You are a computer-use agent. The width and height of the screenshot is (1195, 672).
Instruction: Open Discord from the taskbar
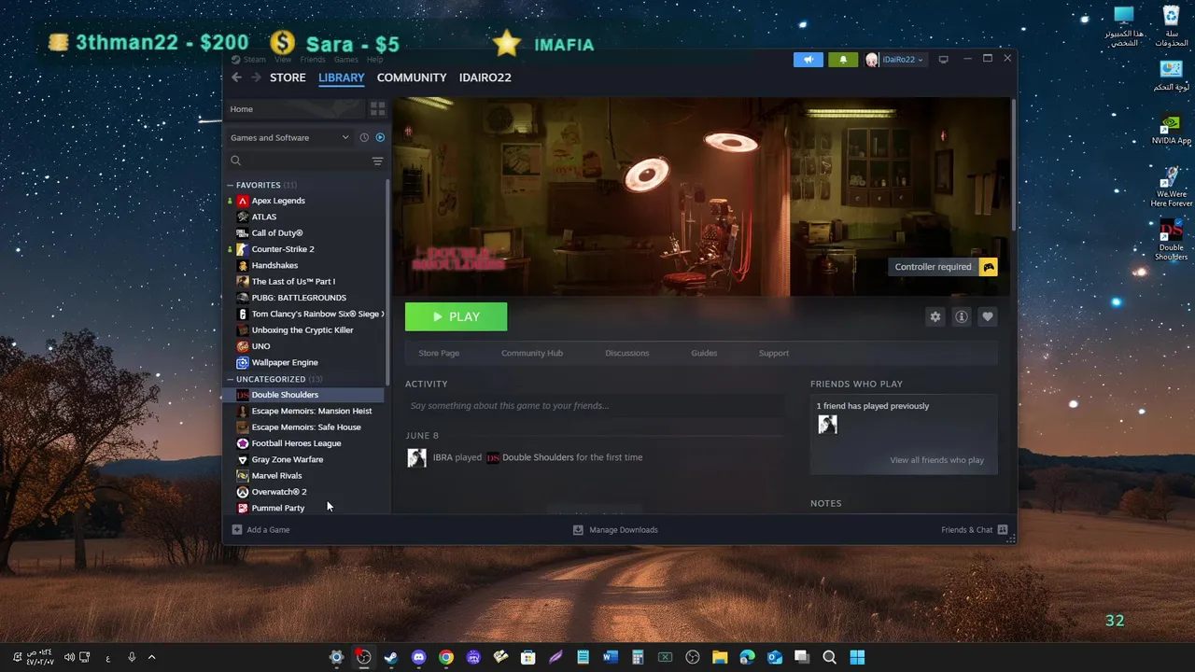pos(418,657)
